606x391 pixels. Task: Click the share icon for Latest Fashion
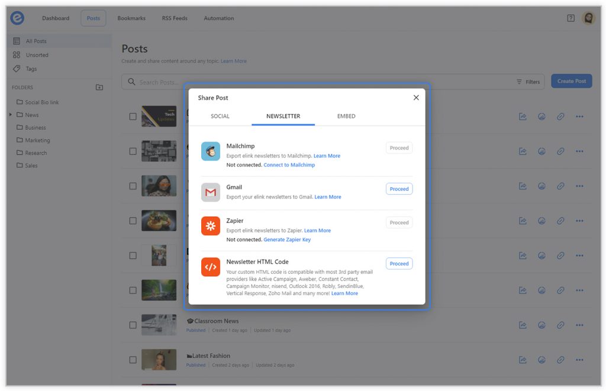tap(523, 360)
